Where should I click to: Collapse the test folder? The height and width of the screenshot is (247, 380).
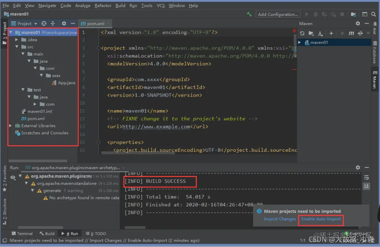23,89
